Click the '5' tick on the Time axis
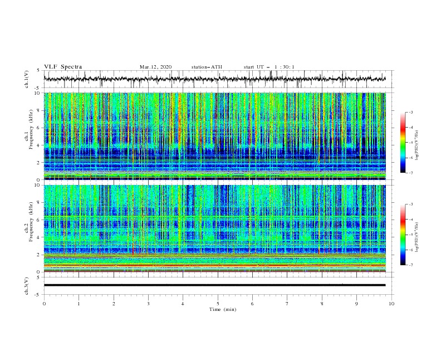Screen dimensions: 441x341 pyautogui.click(x=218, y=304)
